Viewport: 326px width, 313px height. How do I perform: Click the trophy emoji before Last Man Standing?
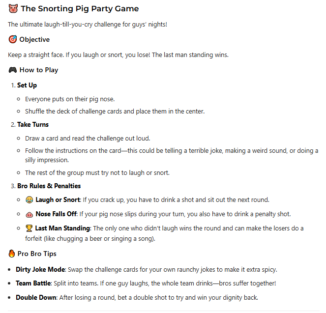[x=29, y=228]
